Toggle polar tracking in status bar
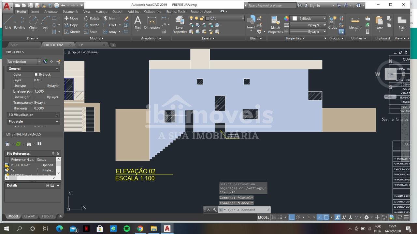 pos(298,217)
